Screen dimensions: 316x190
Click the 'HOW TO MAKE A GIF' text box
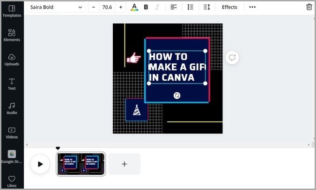coord(177,67)
